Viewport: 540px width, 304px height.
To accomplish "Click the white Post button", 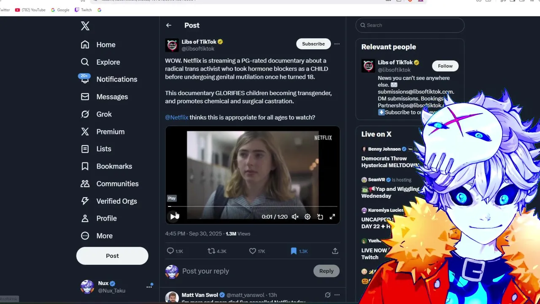I will 112,256.
